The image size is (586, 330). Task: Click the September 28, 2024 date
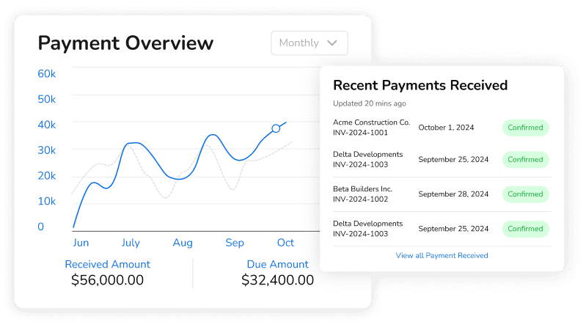point(453,194)
